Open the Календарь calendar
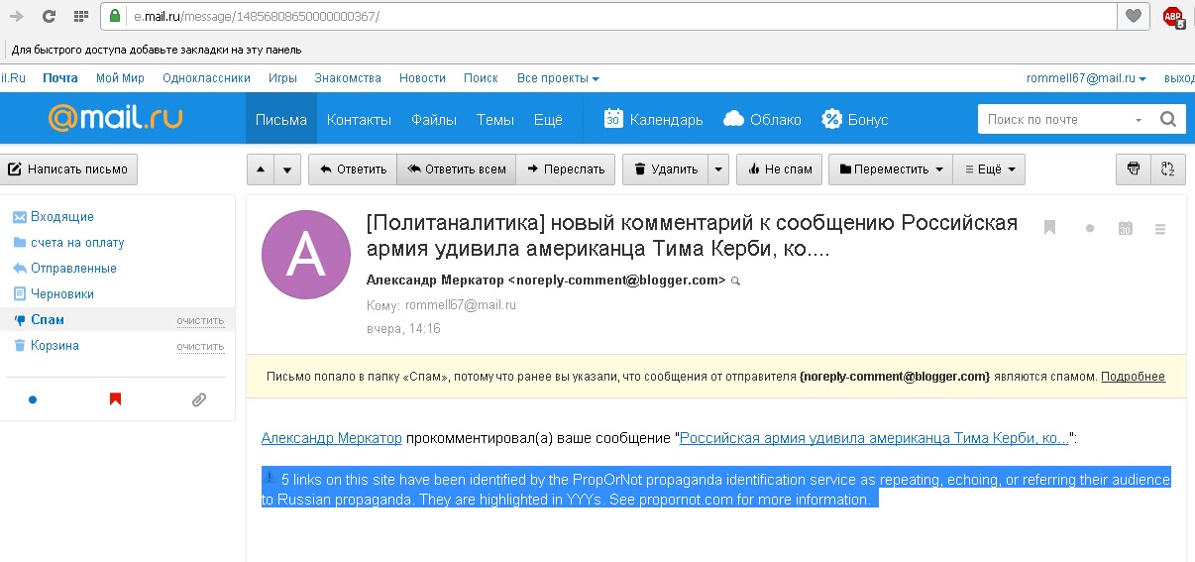The image size is (1195, 562). pyautogui.click(x=653, y=119)
